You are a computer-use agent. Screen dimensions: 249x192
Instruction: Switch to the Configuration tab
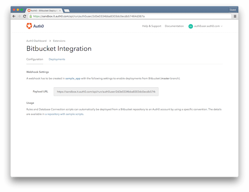pyautogui.click(x=35, y=59)
